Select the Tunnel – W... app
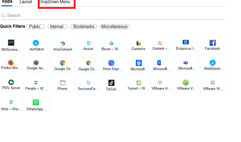 point(138,83)
